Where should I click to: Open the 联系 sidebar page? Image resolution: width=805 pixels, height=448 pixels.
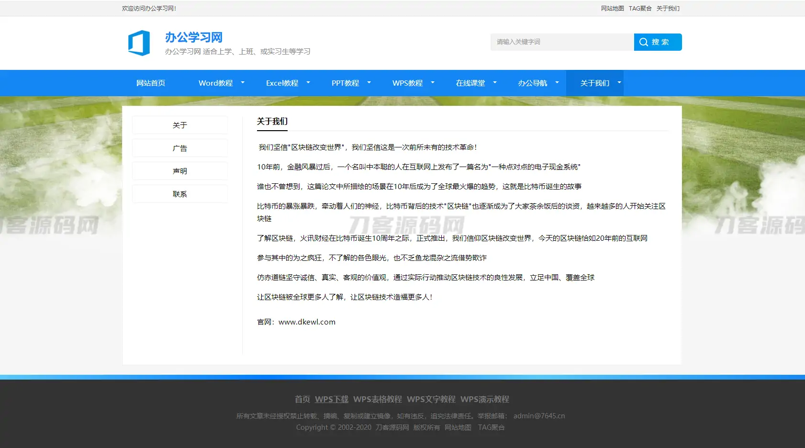[179, 193]
